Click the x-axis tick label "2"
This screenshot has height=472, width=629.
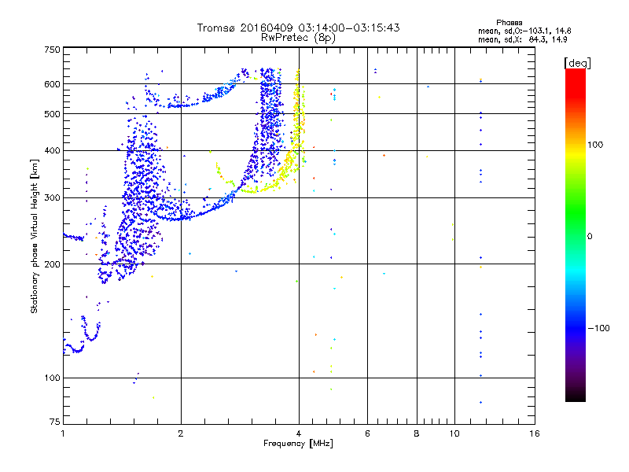pos(181,433)
